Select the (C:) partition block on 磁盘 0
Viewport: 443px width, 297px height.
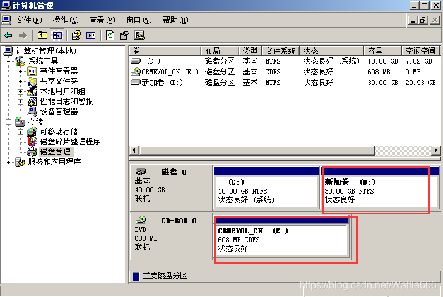266,188
